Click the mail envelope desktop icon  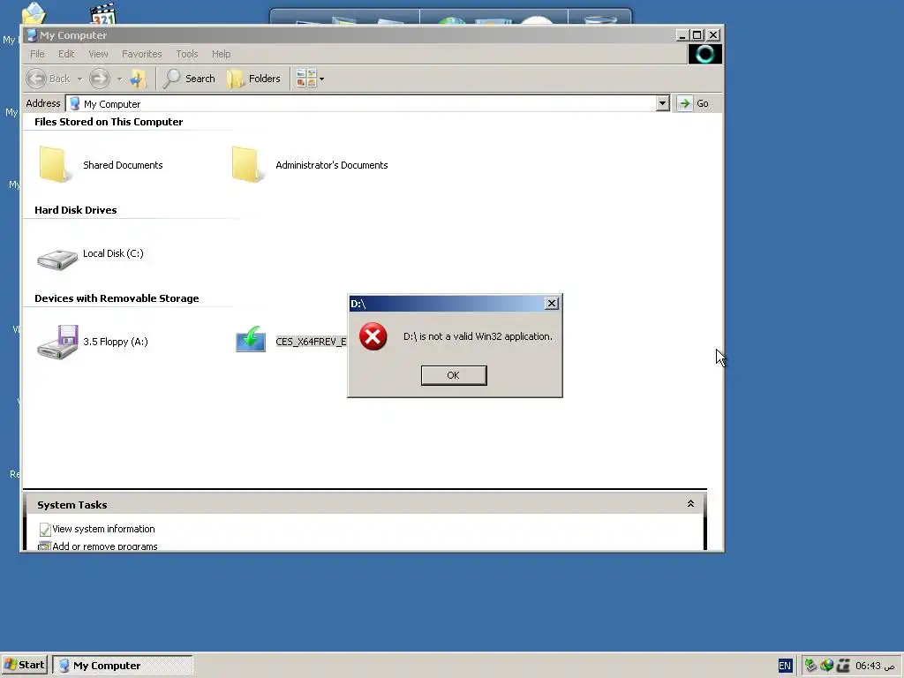[34, 14]
